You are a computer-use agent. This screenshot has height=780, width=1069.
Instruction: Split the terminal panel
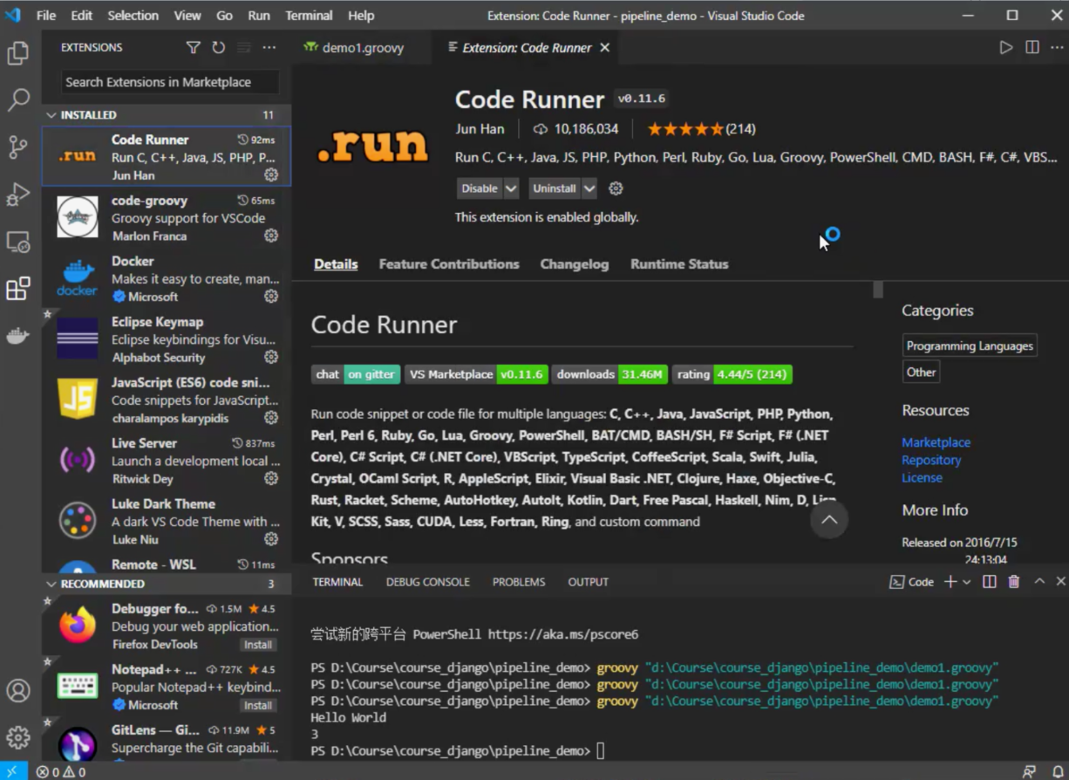pos(990,582)
